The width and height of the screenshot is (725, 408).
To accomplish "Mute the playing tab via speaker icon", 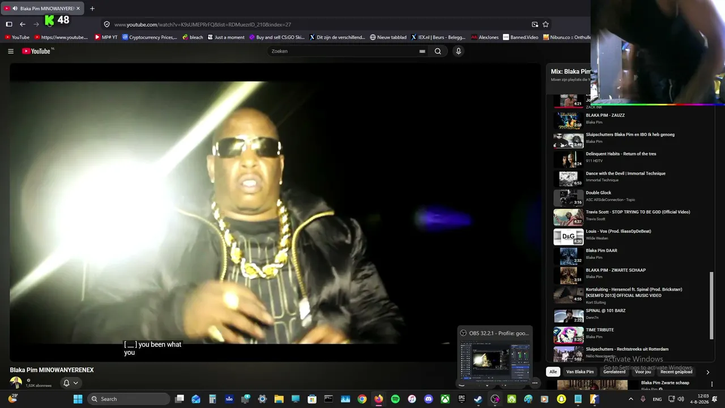I will pyautogui.click(x=14, y=8).
